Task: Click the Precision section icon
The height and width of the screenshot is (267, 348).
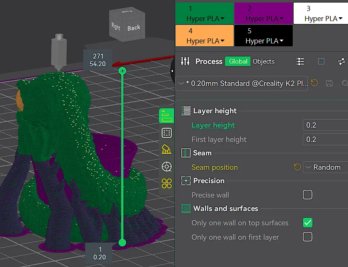Action: [x=186, y=181]
